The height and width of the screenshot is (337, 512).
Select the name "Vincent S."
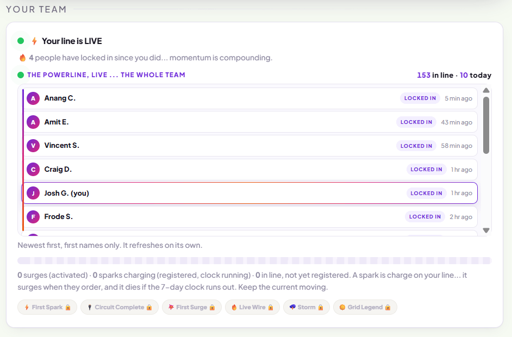62,146
